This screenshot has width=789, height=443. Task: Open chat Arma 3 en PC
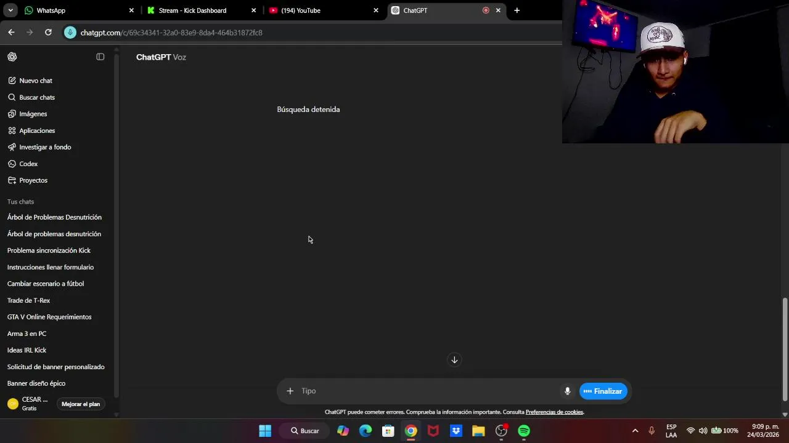click(27, 333)
